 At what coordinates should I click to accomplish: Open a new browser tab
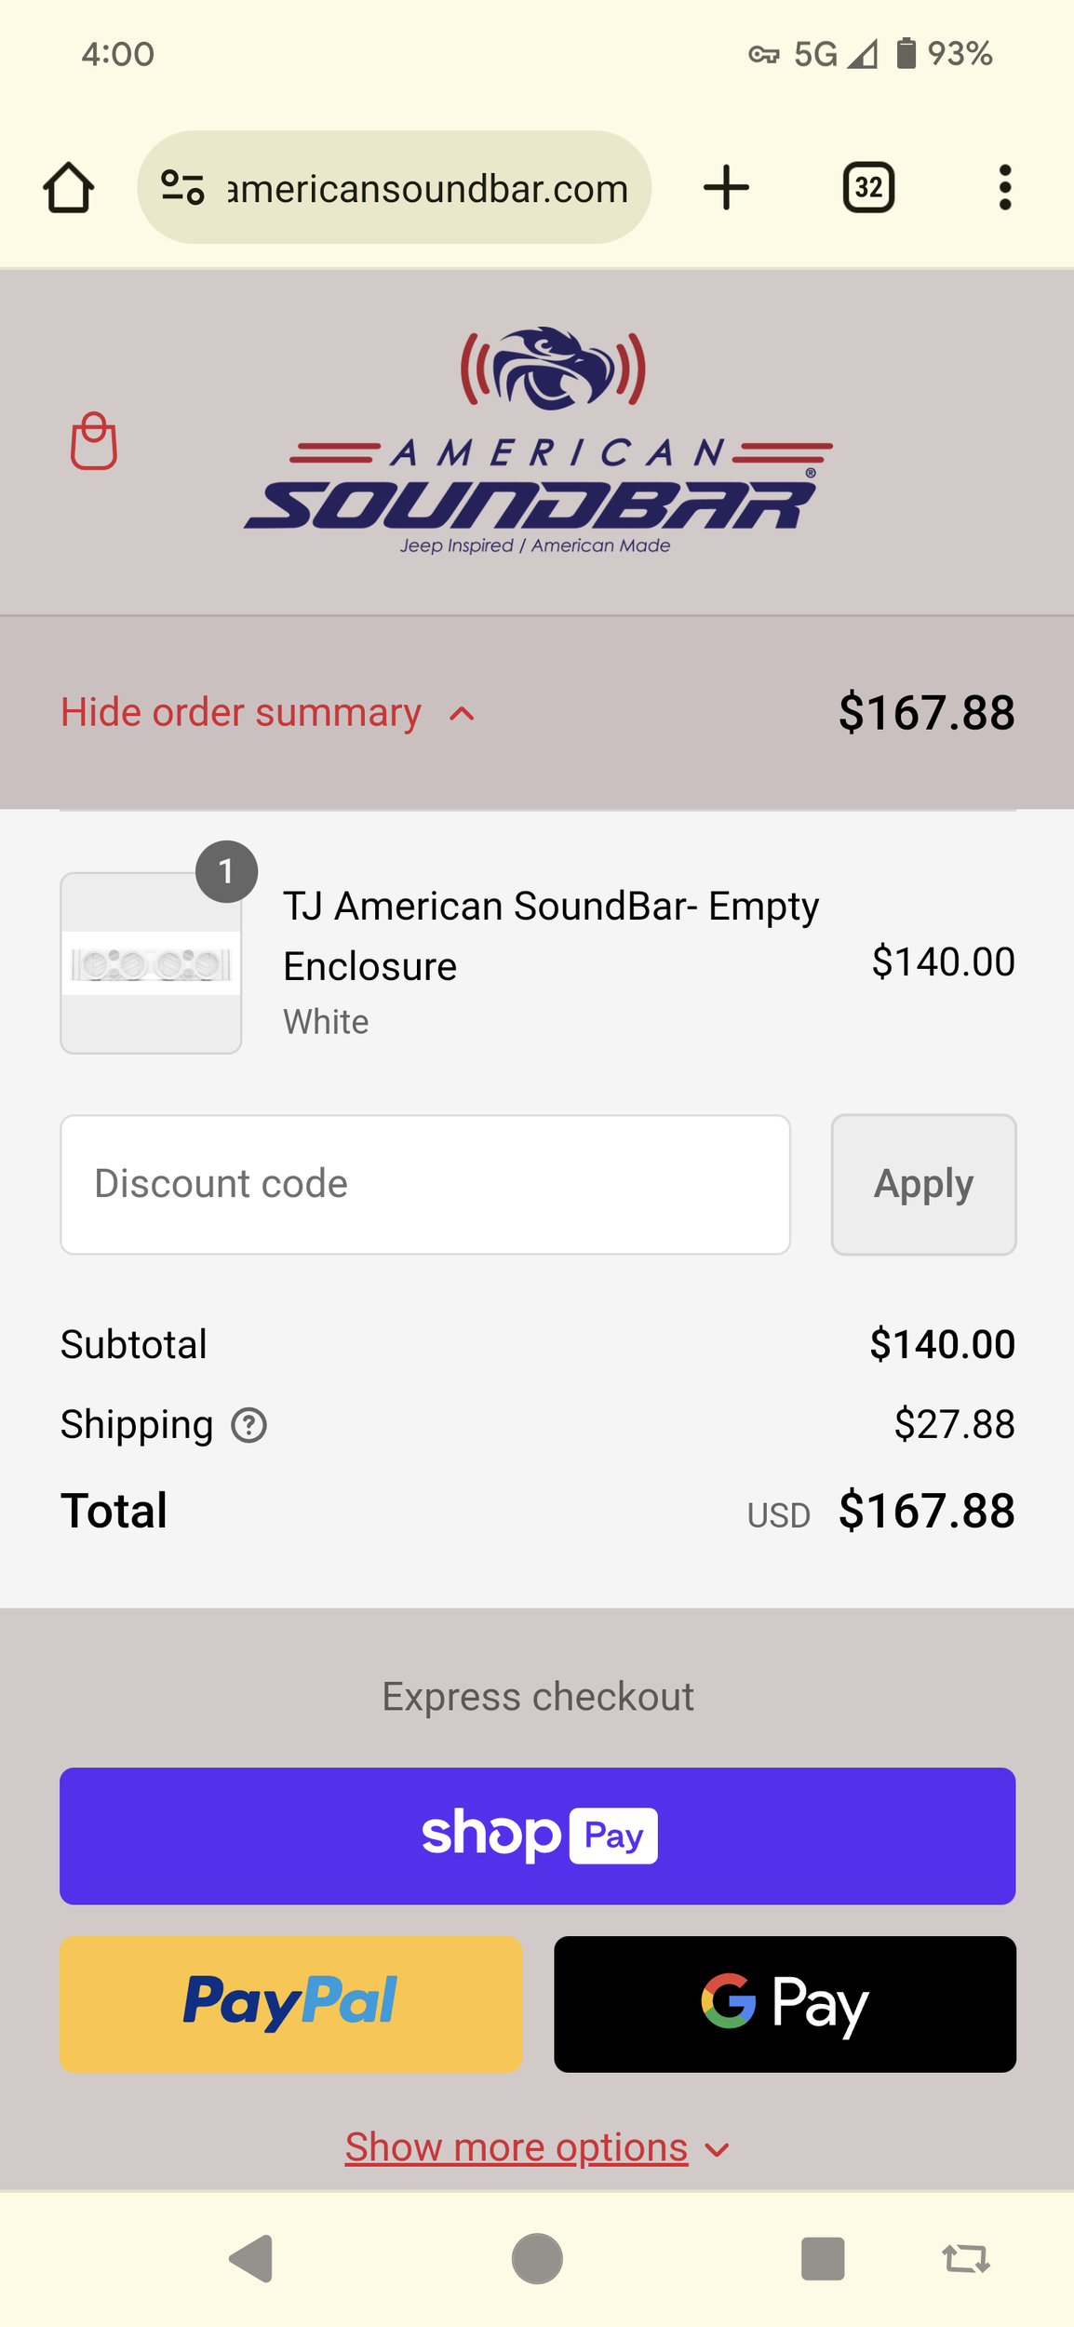pyautogui.click(x=726, y=188)
